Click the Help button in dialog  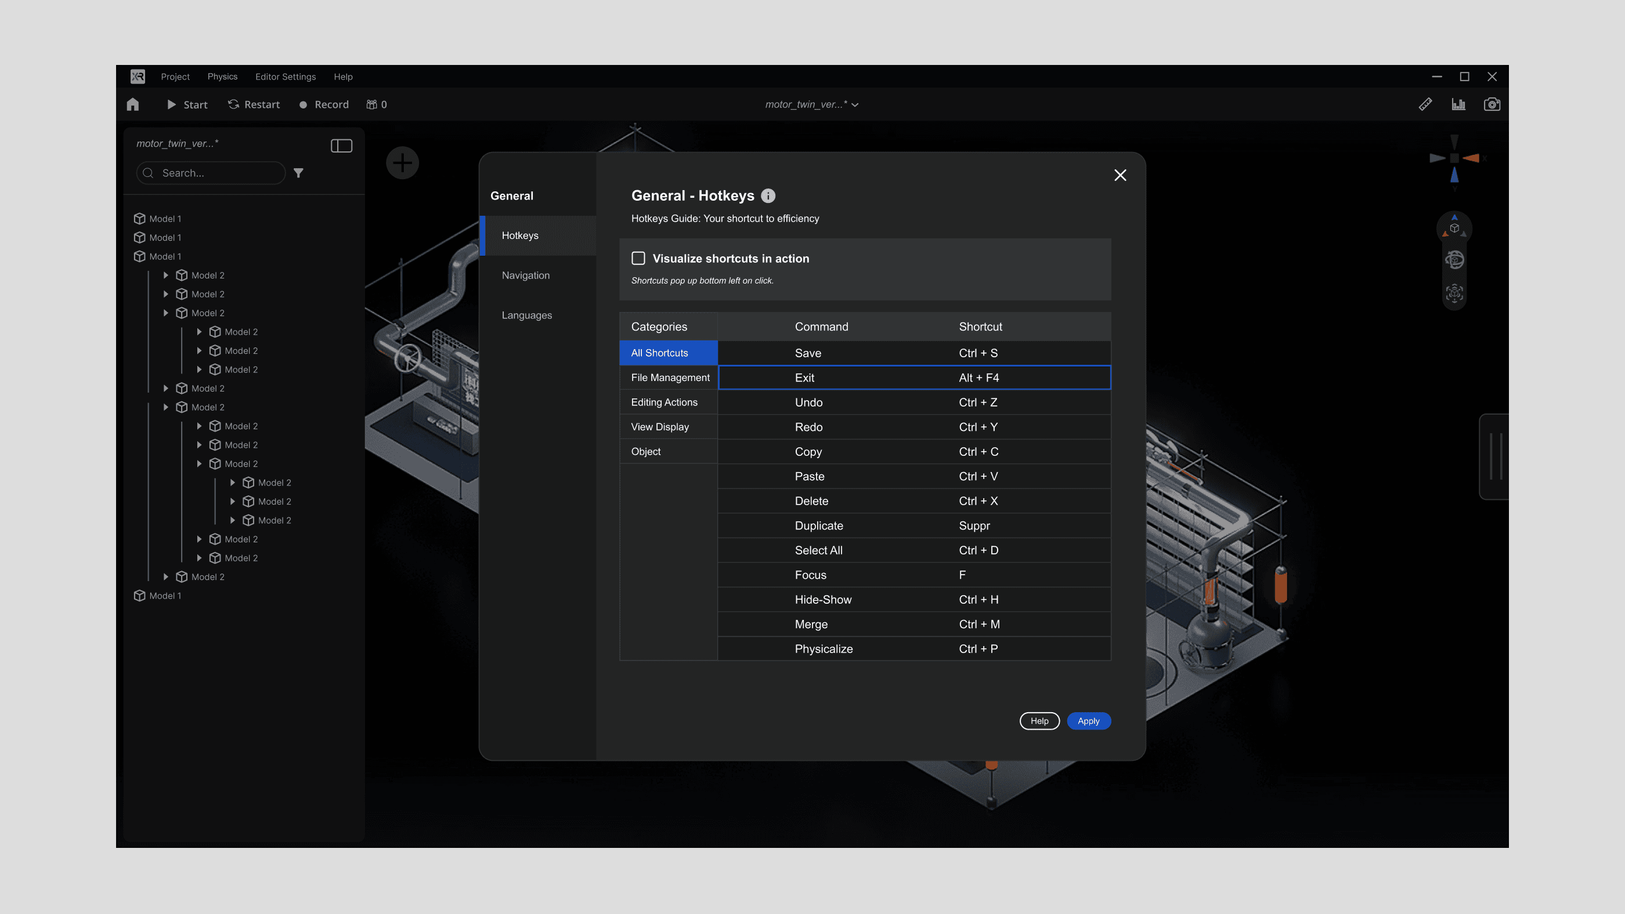(x=1039, y=721)
